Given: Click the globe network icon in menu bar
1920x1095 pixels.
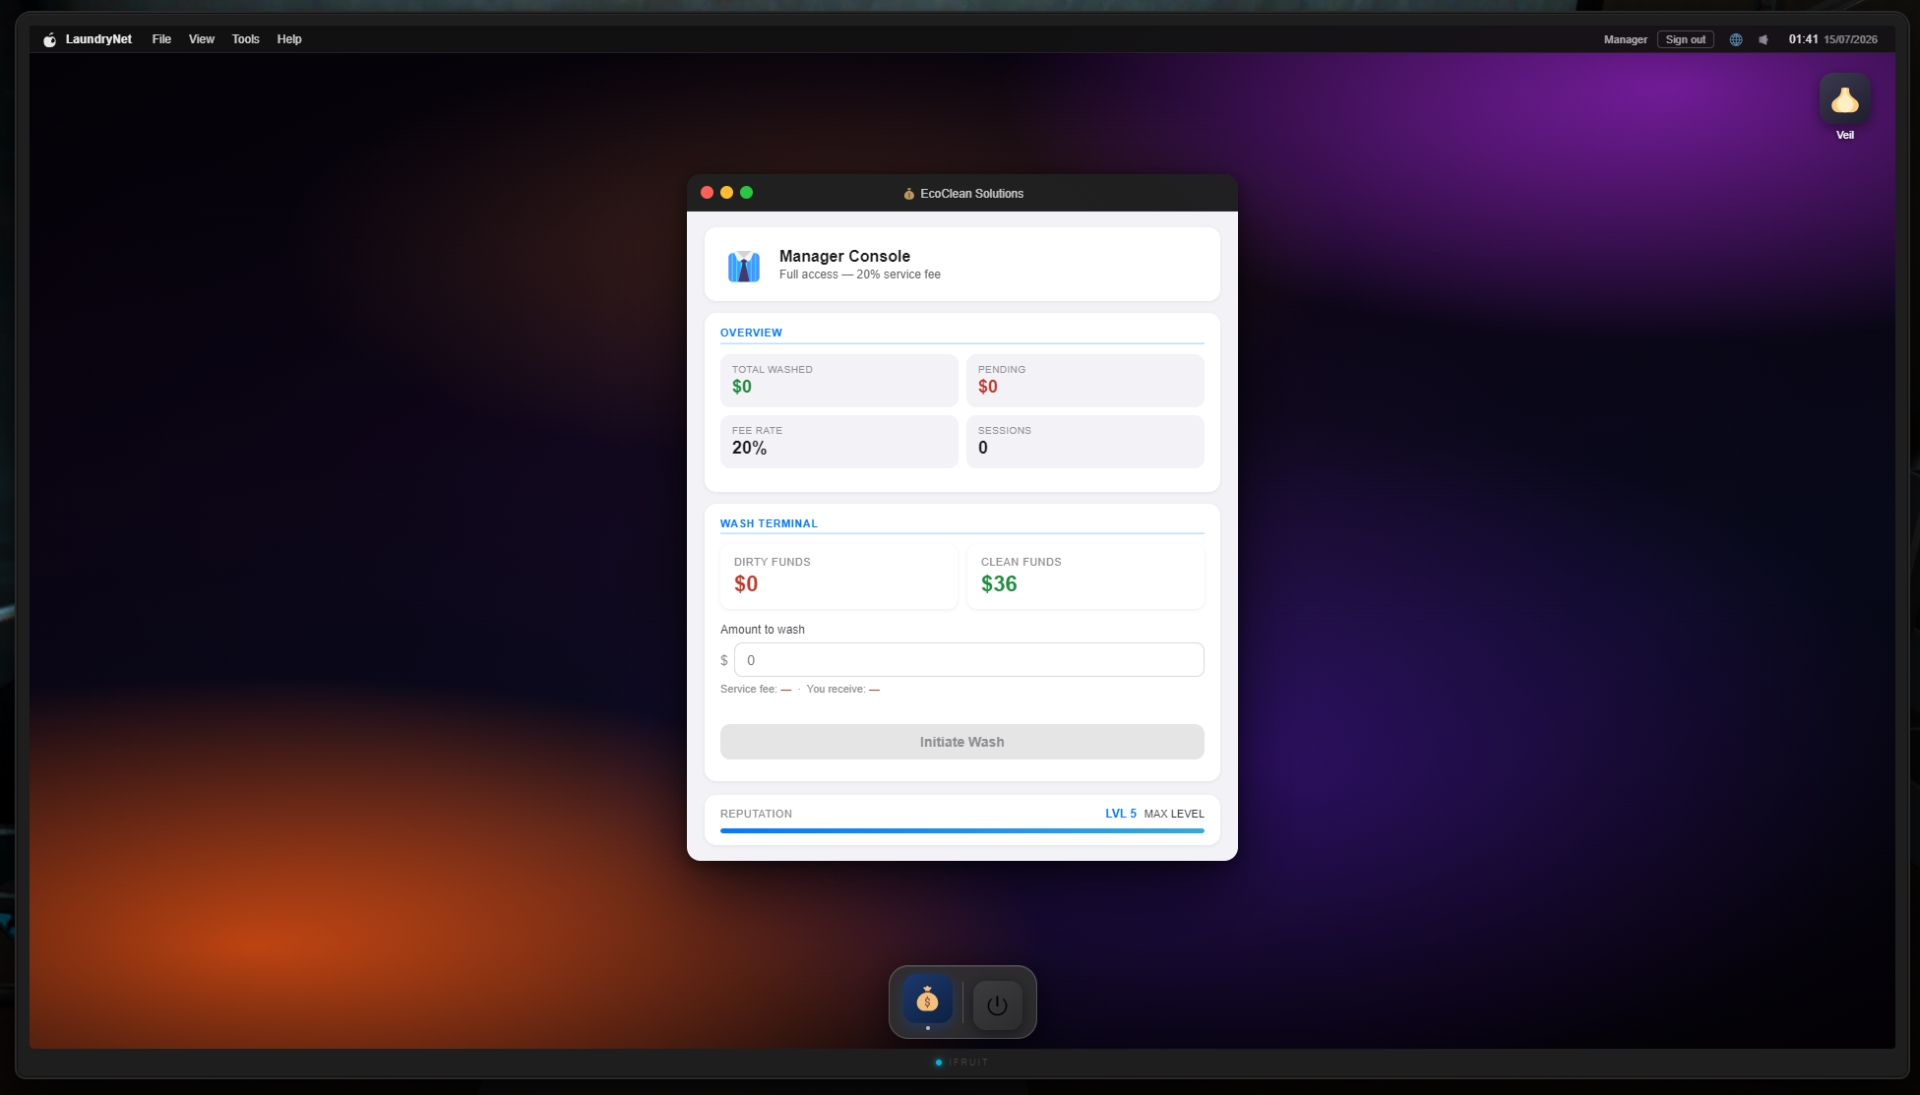Looking at the screenshot, I should point(1736,39).
